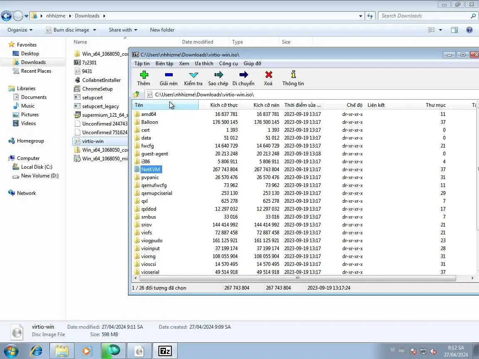The image size is (479, 359).
Task: Open the recent locations dropdown arrow
Action: click(x=27, y=16)
